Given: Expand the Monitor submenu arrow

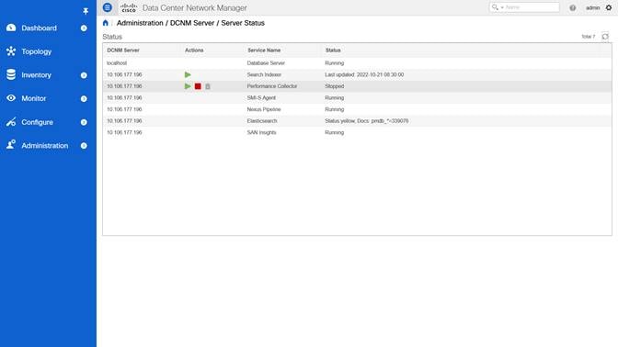Looking at the screenshot, I should coord(84,99).
